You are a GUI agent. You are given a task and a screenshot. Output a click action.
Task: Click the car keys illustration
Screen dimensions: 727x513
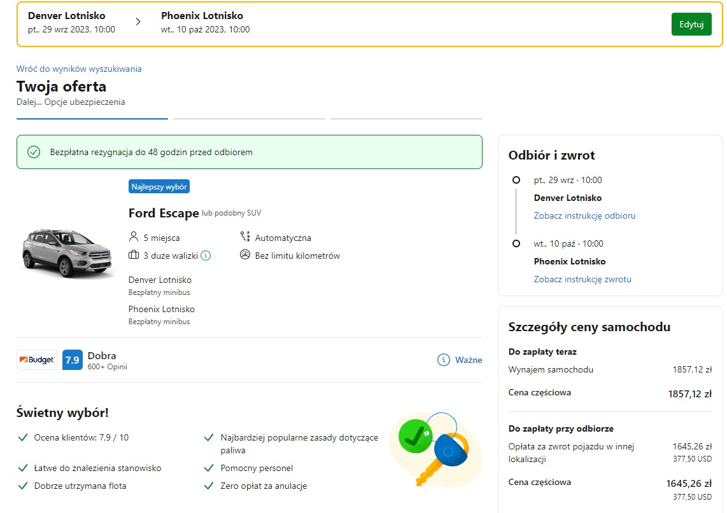coord(436,449)
